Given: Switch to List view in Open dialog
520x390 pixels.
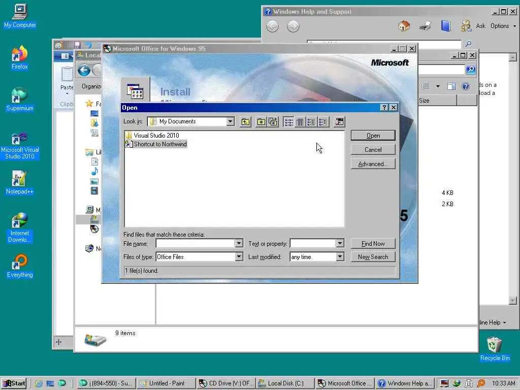Looking at the screenshot, I should pos(289,122).
